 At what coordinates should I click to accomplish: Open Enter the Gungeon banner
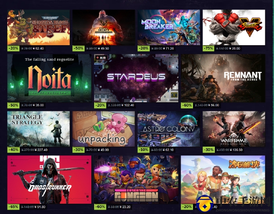136,180
